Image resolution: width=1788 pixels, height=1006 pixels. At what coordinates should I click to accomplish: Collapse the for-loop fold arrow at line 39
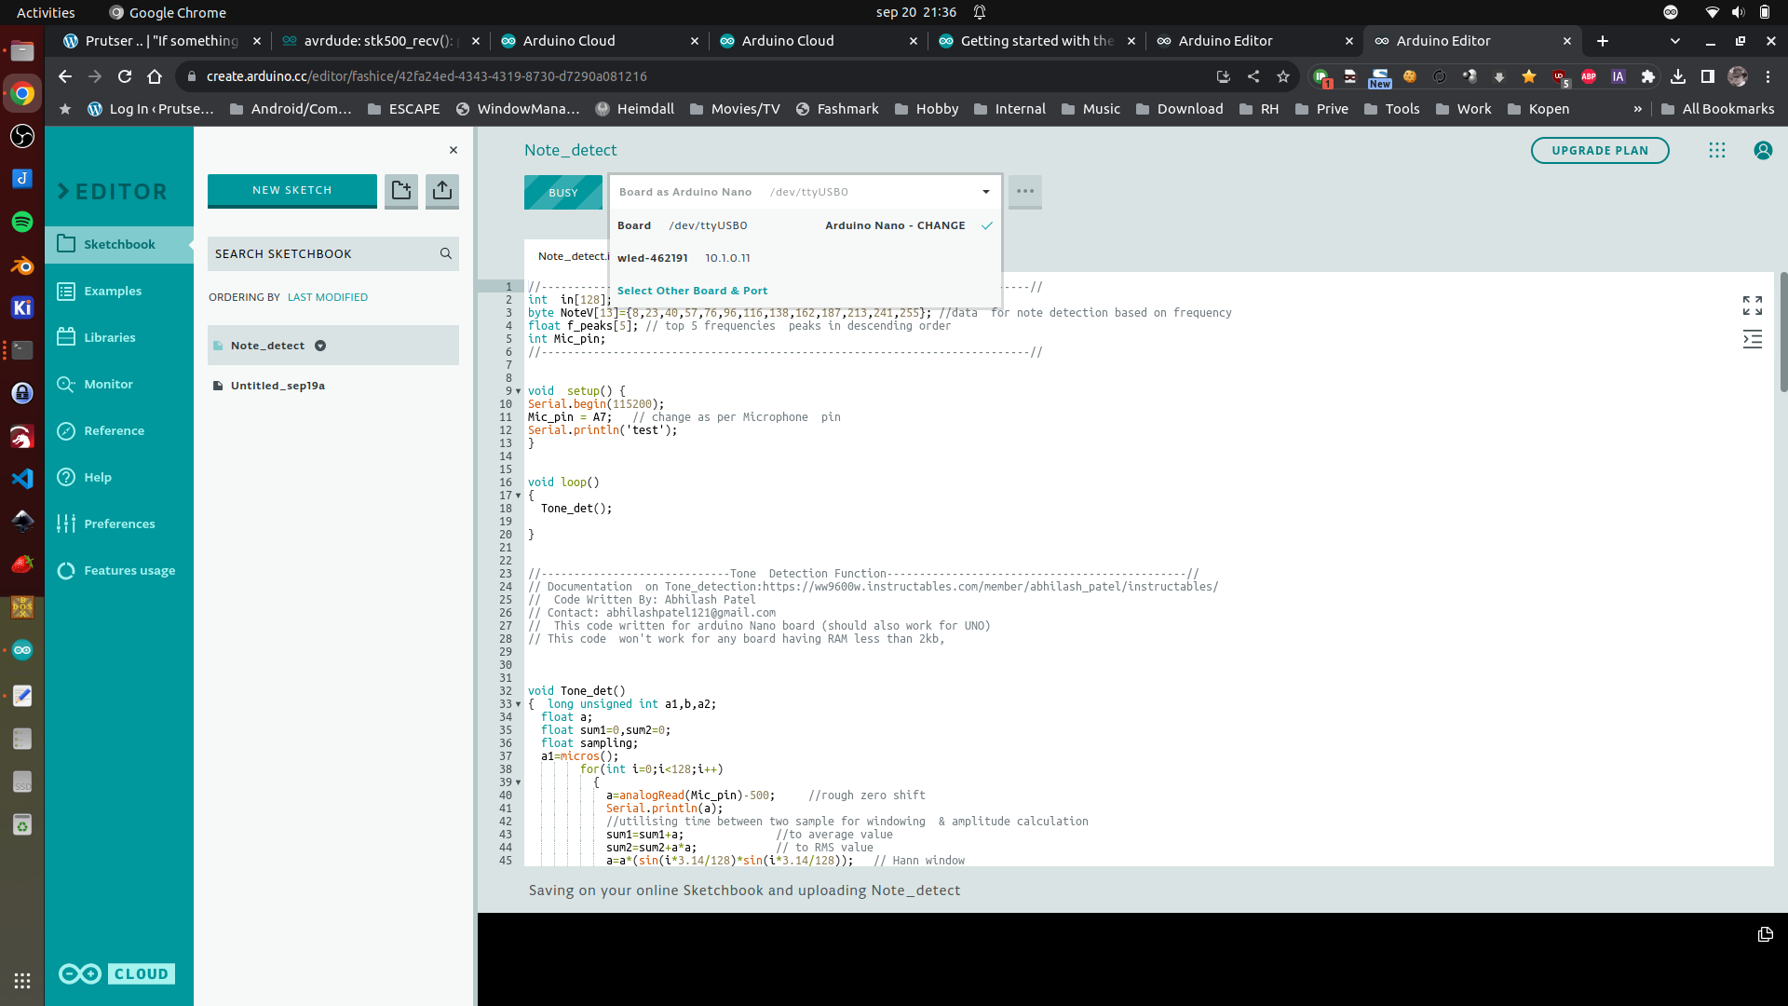point(519,782)
